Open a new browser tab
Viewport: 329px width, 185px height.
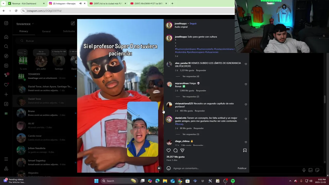(172, 4)
